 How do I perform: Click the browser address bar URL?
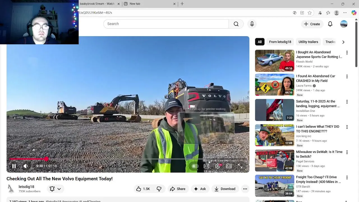click(x=95, y=13)
